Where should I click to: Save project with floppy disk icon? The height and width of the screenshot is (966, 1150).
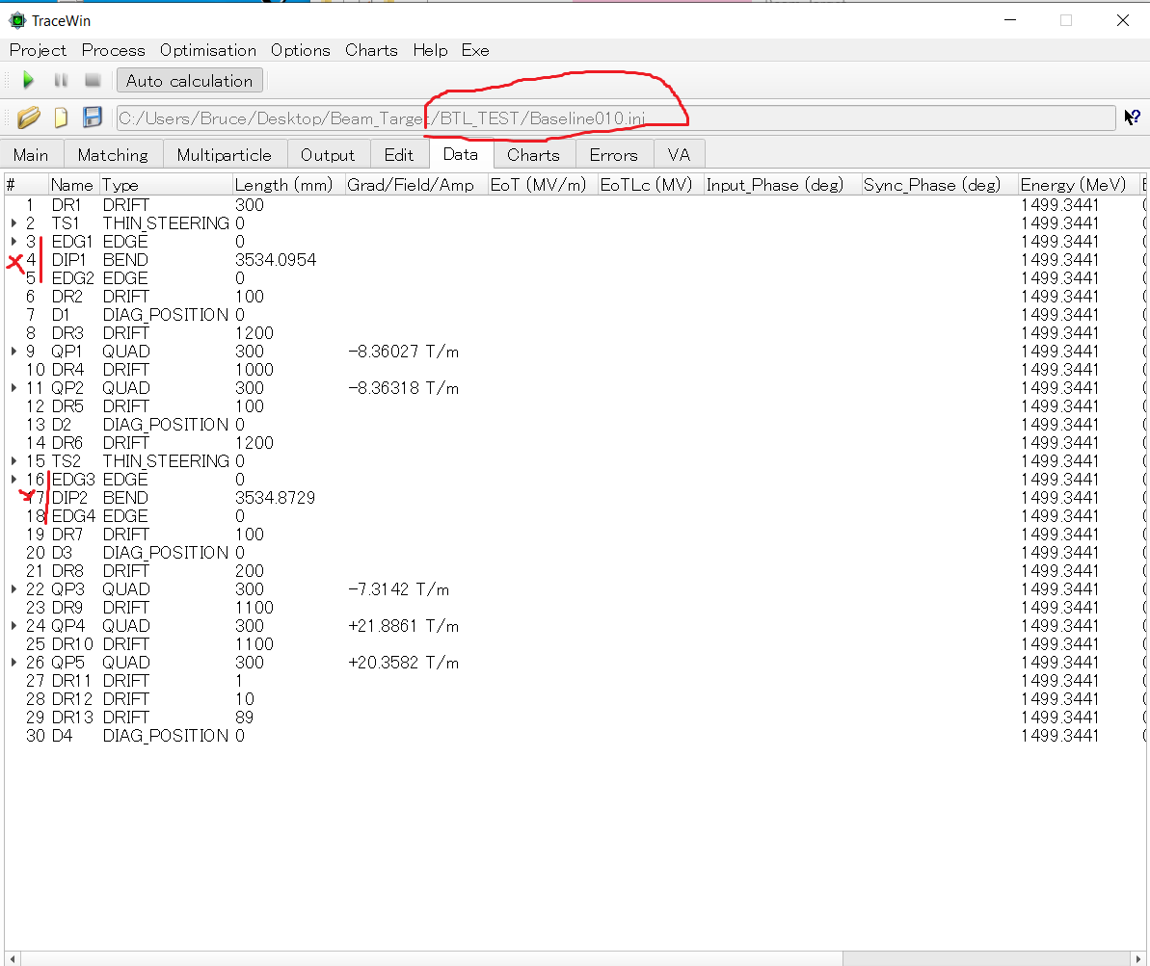[x=93, y=118]
